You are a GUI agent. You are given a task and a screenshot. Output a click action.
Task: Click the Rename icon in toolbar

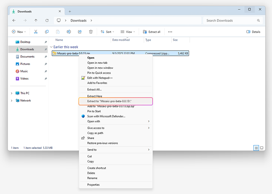[69, 32]
